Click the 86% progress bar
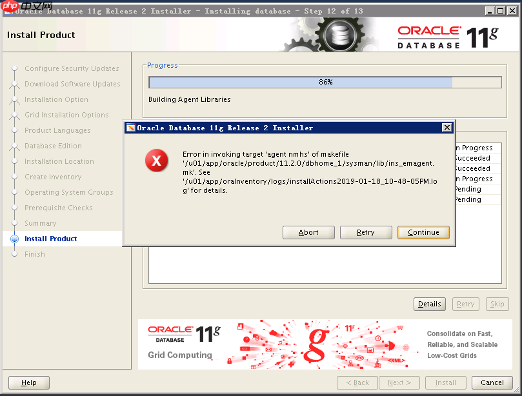 [325, 82]
